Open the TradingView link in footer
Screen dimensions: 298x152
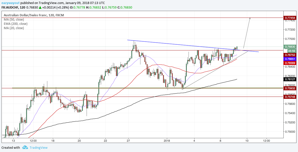tap(39, 147)
